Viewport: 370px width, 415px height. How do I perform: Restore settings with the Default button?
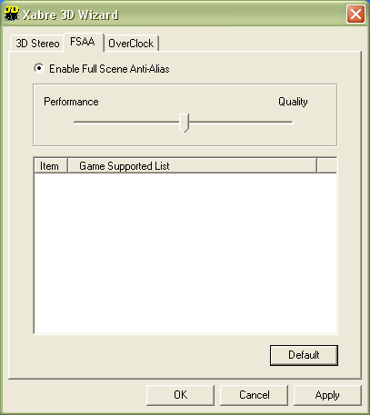[x=304, y=355]
